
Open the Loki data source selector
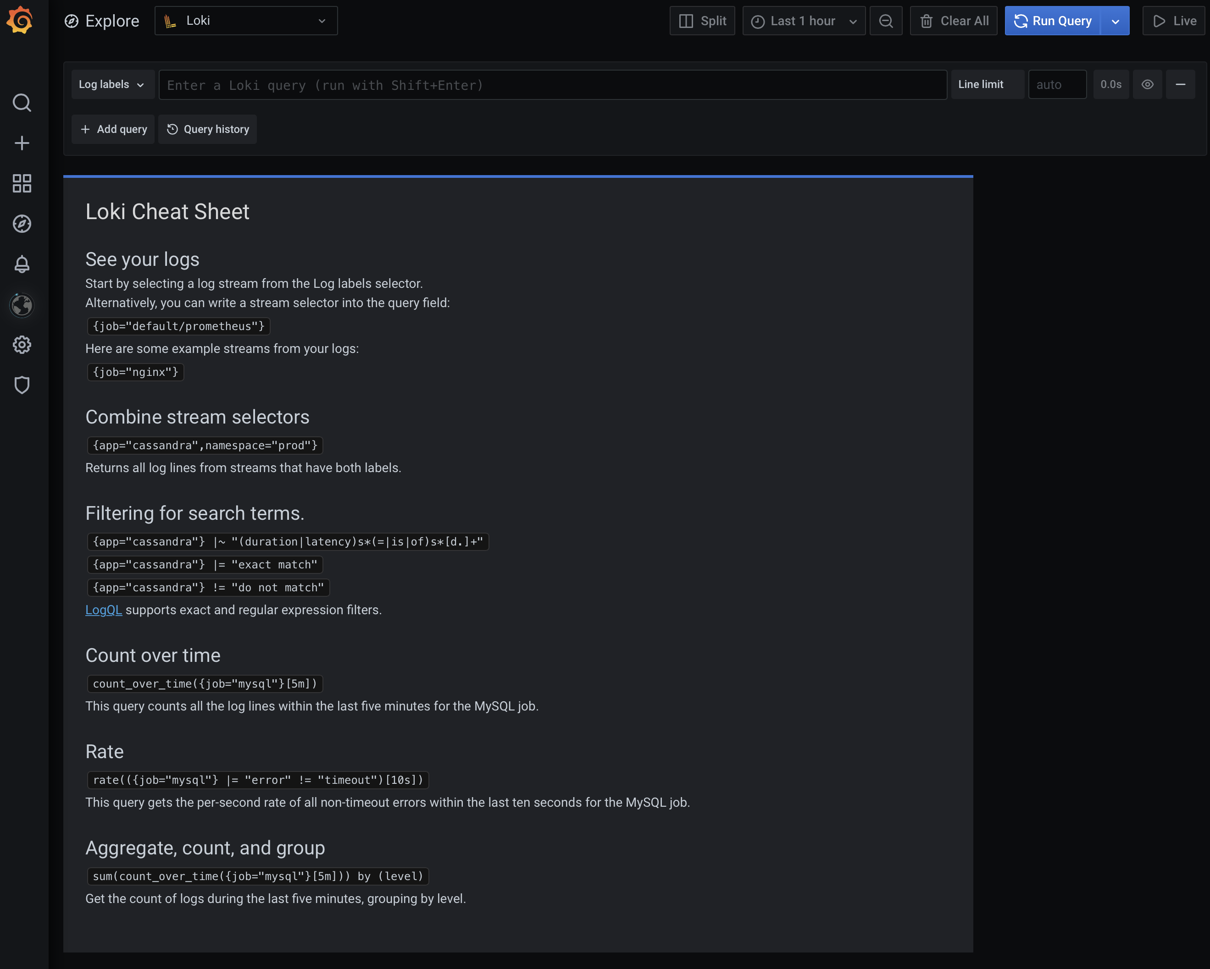click(246, 21)
